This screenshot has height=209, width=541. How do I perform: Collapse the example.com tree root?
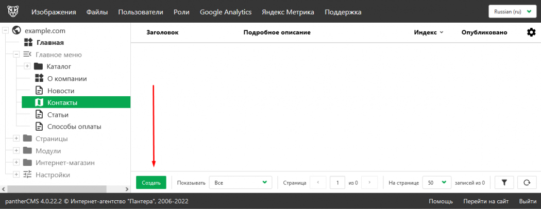click(6, 30)
